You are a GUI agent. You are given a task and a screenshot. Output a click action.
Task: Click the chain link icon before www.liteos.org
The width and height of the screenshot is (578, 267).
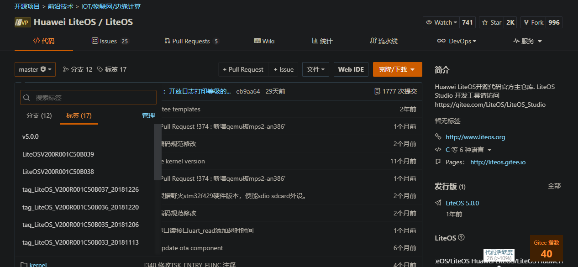click(x=439, y=136)
